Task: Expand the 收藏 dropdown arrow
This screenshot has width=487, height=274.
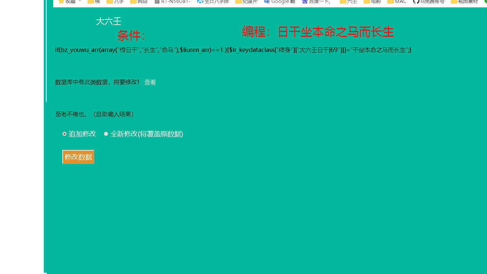Action: 80,1
